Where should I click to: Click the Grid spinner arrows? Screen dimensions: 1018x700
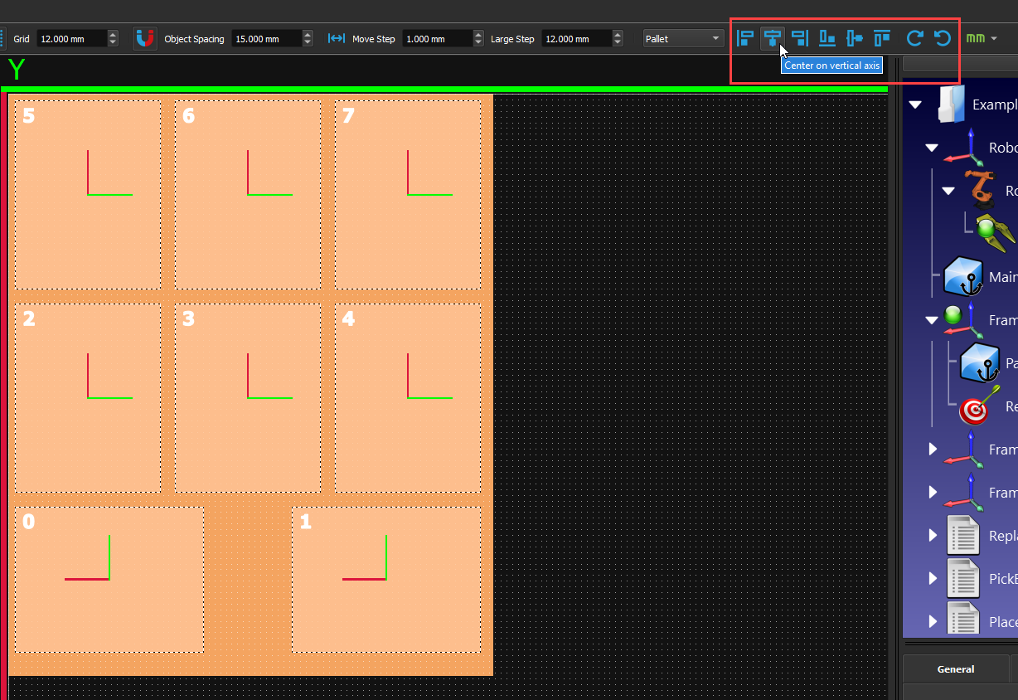click(x=113, y=39)
